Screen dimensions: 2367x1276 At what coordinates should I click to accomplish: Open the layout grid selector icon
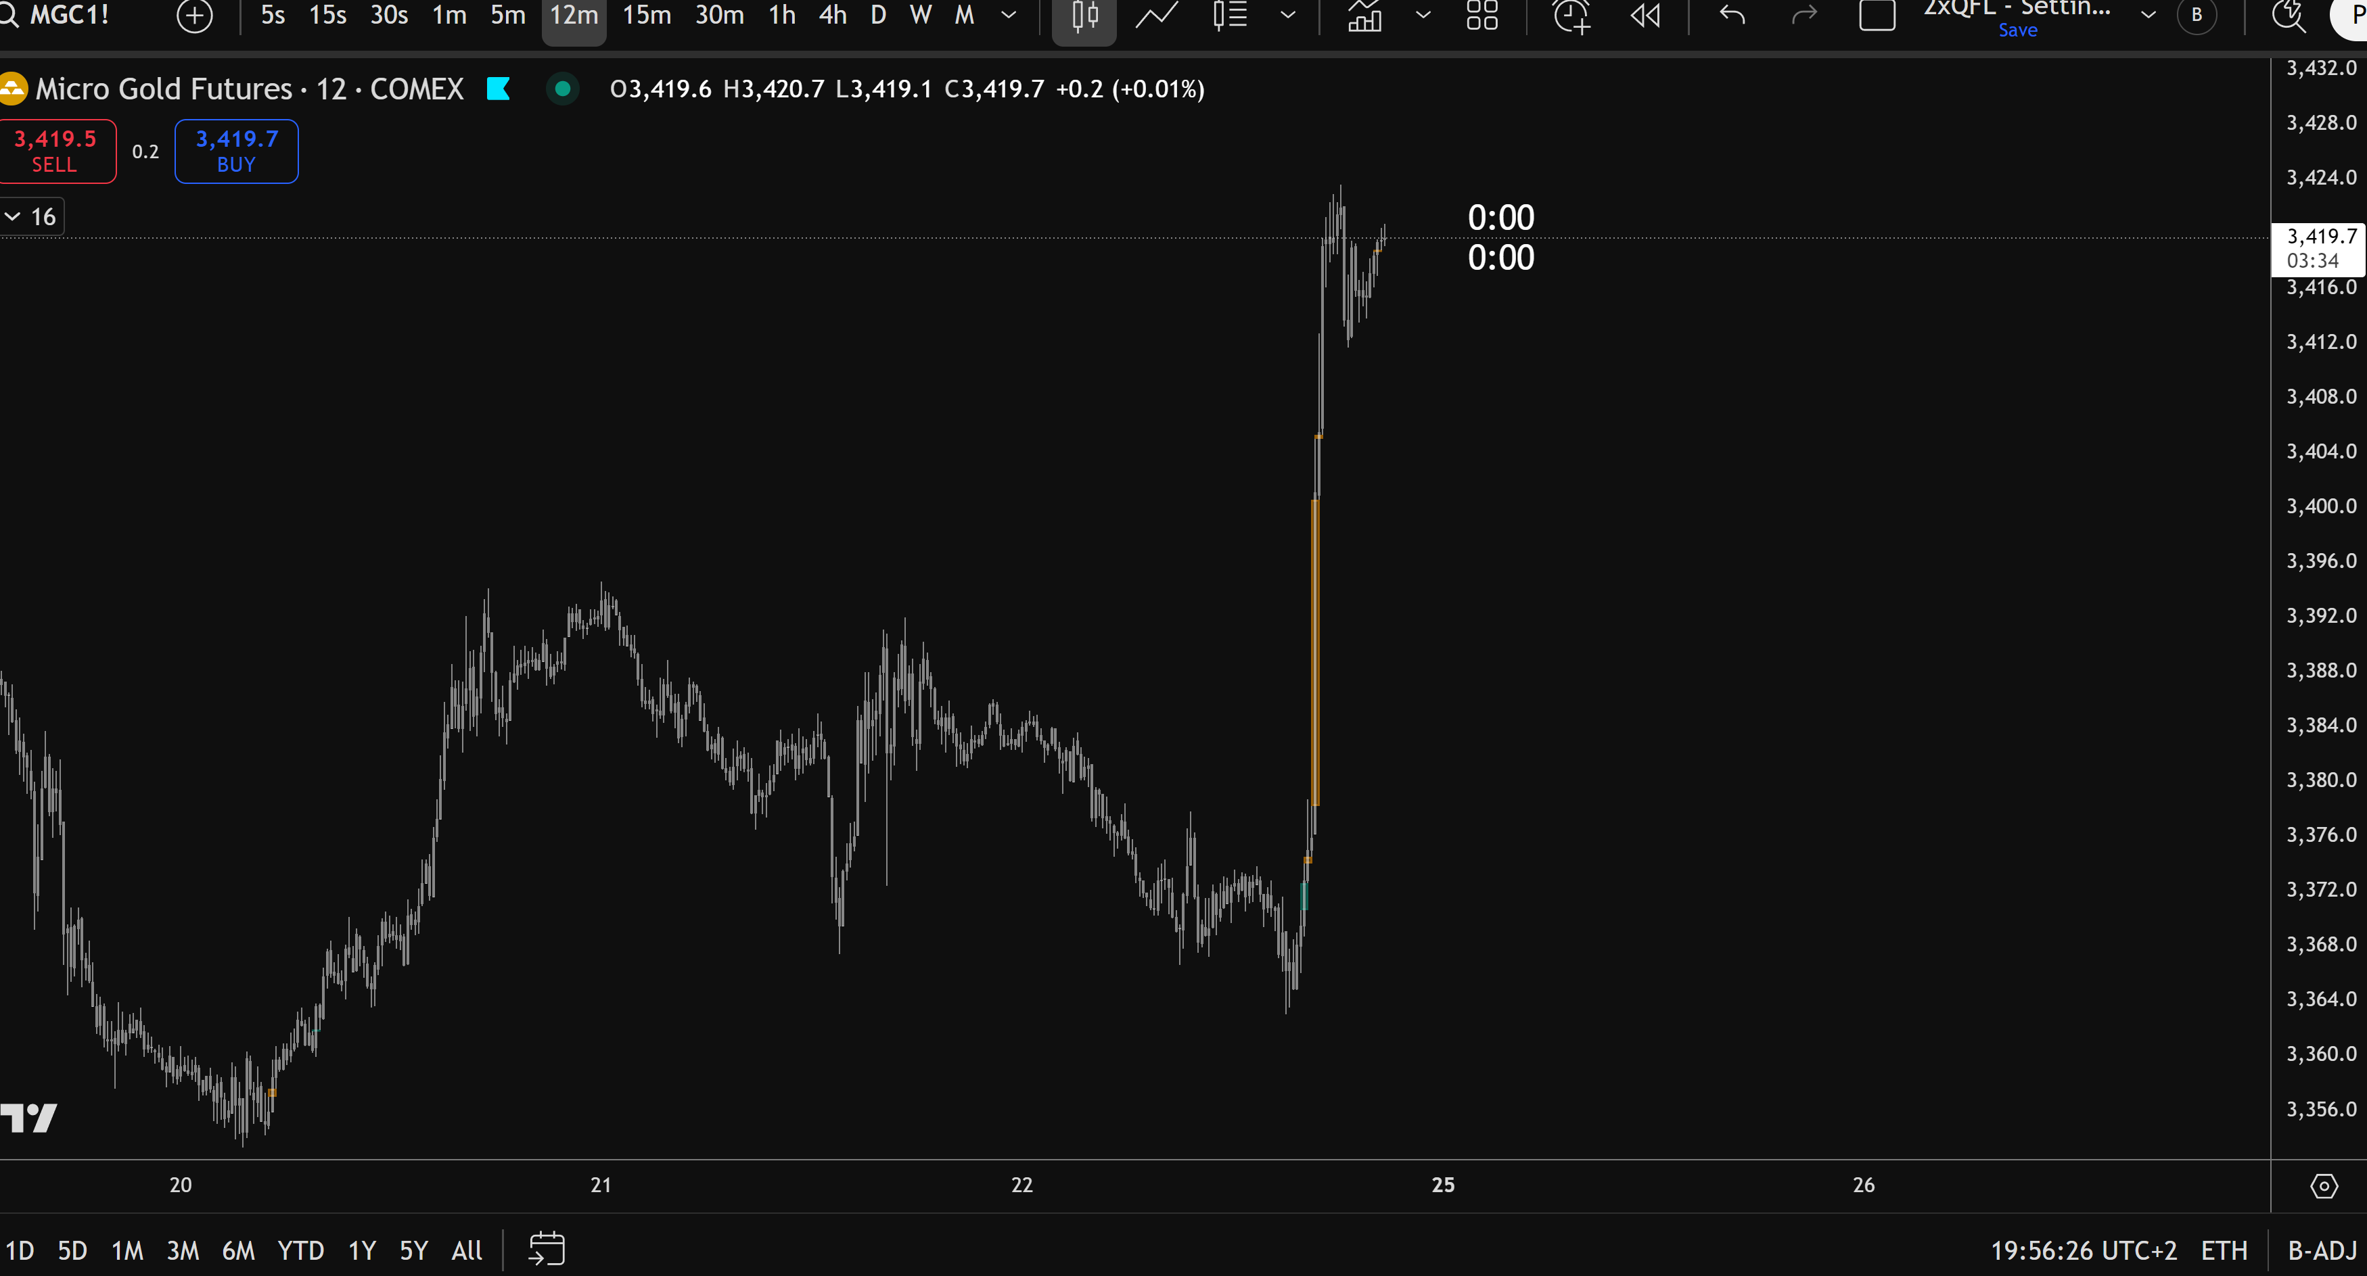pos(1481,16)
